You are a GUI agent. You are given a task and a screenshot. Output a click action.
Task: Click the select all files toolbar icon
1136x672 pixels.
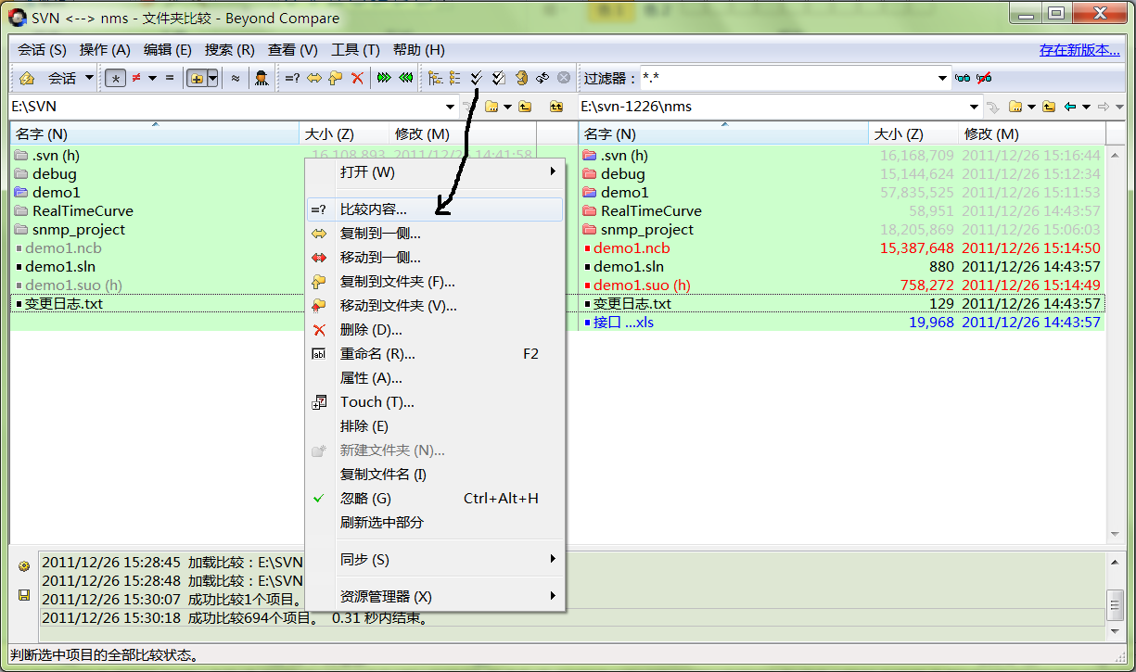498,78
